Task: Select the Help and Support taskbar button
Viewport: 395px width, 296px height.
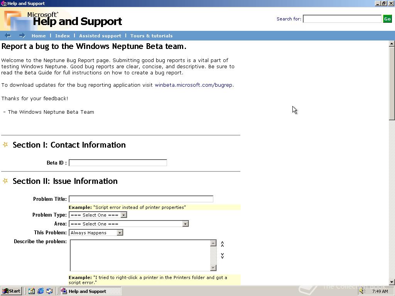Action: [91, 291]
